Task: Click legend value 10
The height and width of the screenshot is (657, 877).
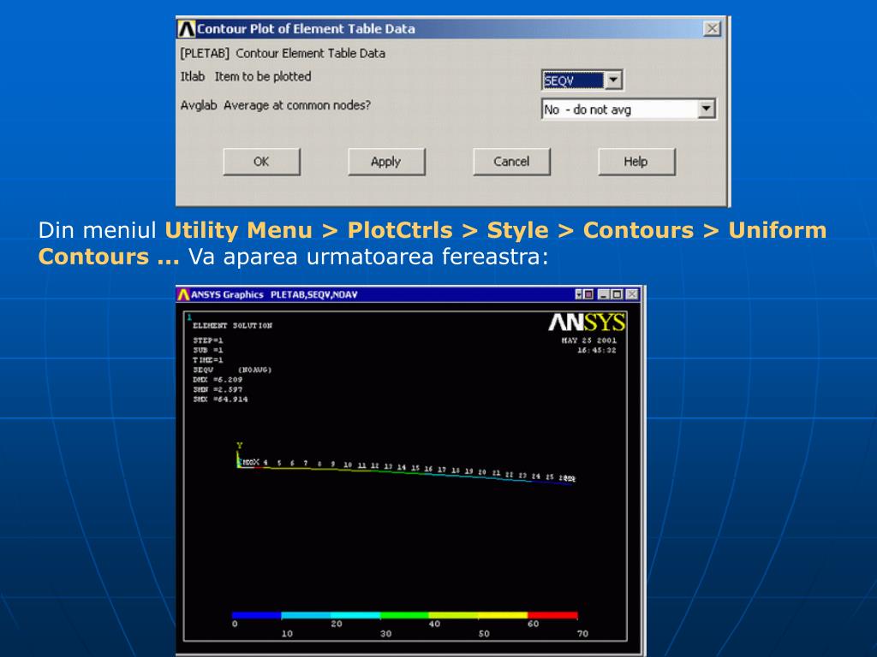Action: (x=287, y=634)
